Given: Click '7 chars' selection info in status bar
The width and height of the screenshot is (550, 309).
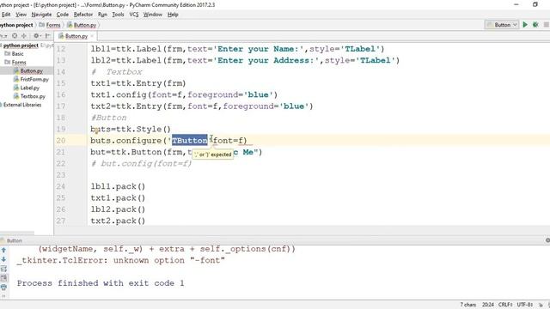Looking at the screenshot, I should point(467,305).
